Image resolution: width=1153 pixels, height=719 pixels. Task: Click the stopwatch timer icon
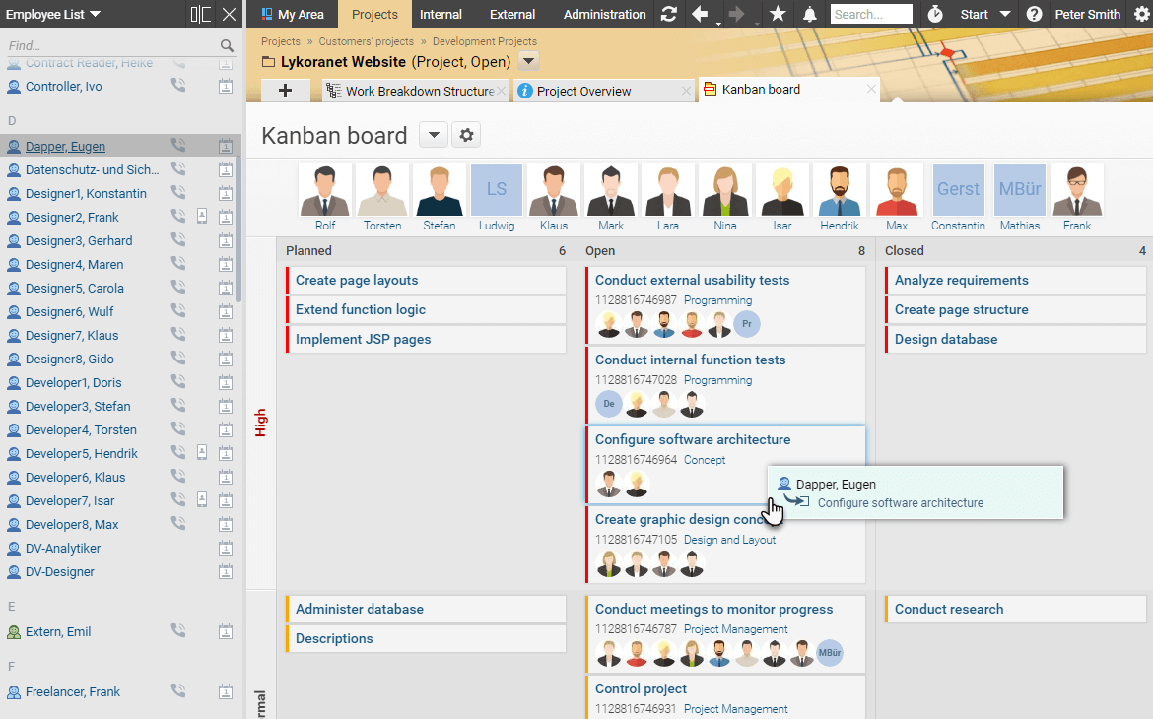(934, 14)
